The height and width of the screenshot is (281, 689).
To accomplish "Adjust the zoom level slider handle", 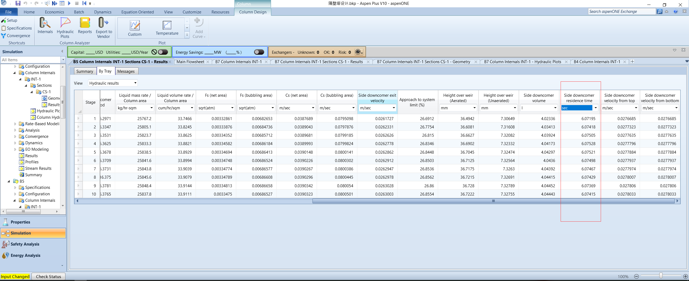I will tap(661, 276).
